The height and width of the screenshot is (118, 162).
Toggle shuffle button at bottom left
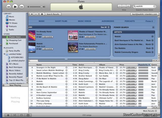15,115
